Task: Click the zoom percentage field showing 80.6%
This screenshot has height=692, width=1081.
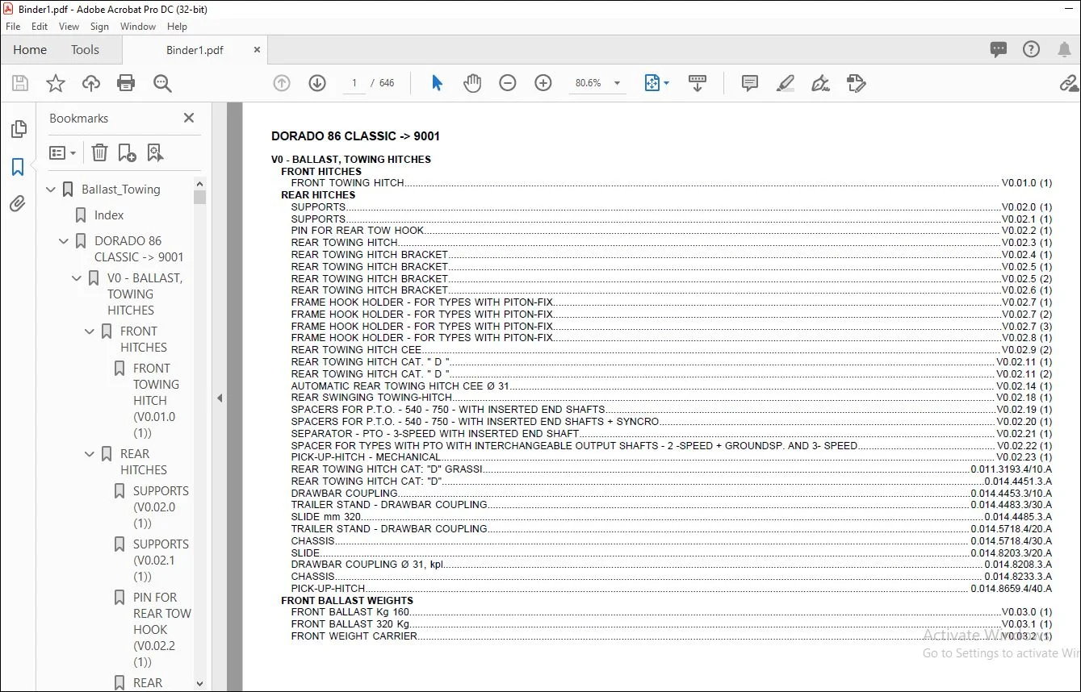Action: (589, 83)
